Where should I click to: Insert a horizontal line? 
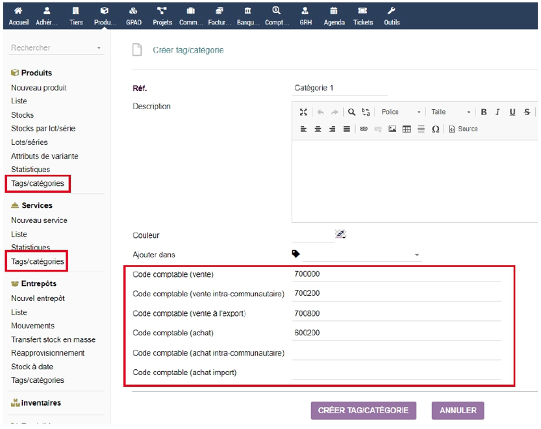tap(421, 129)
